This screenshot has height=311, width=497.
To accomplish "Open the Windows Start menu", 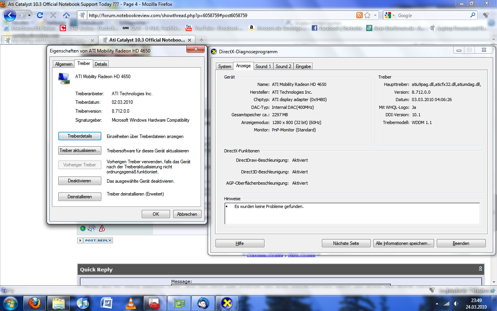I will tap(10, 303).
